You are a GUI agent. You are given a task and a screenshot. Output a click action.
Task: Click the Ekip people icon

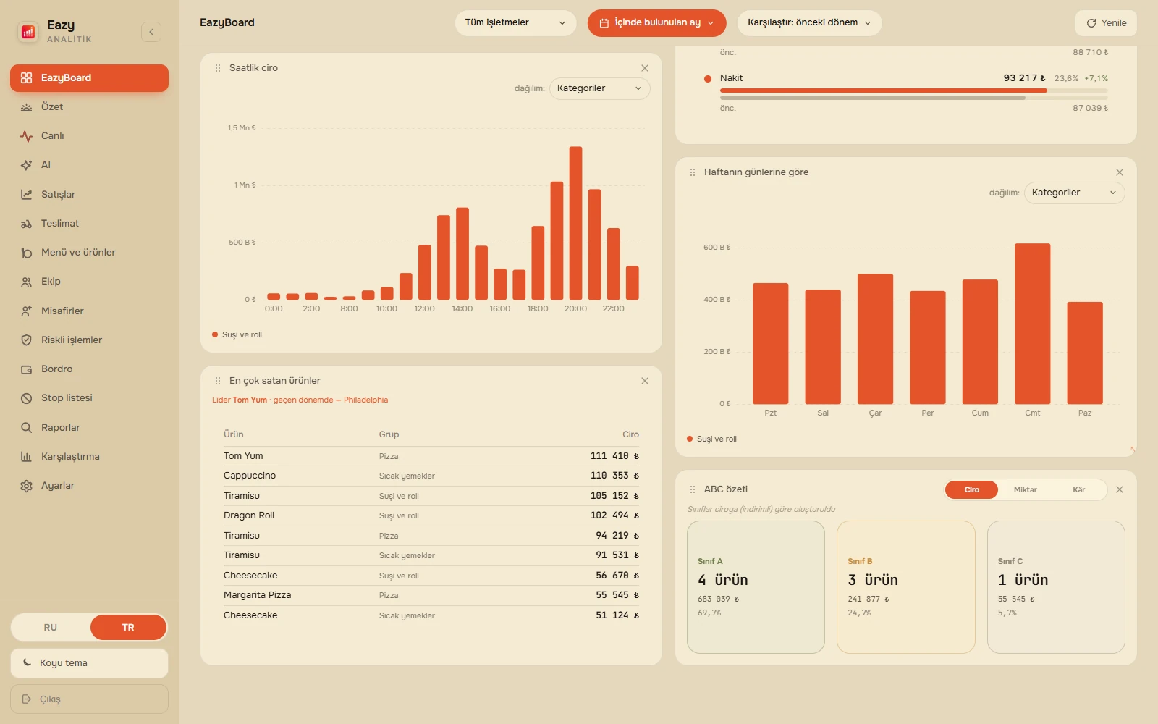coord(27,282)
